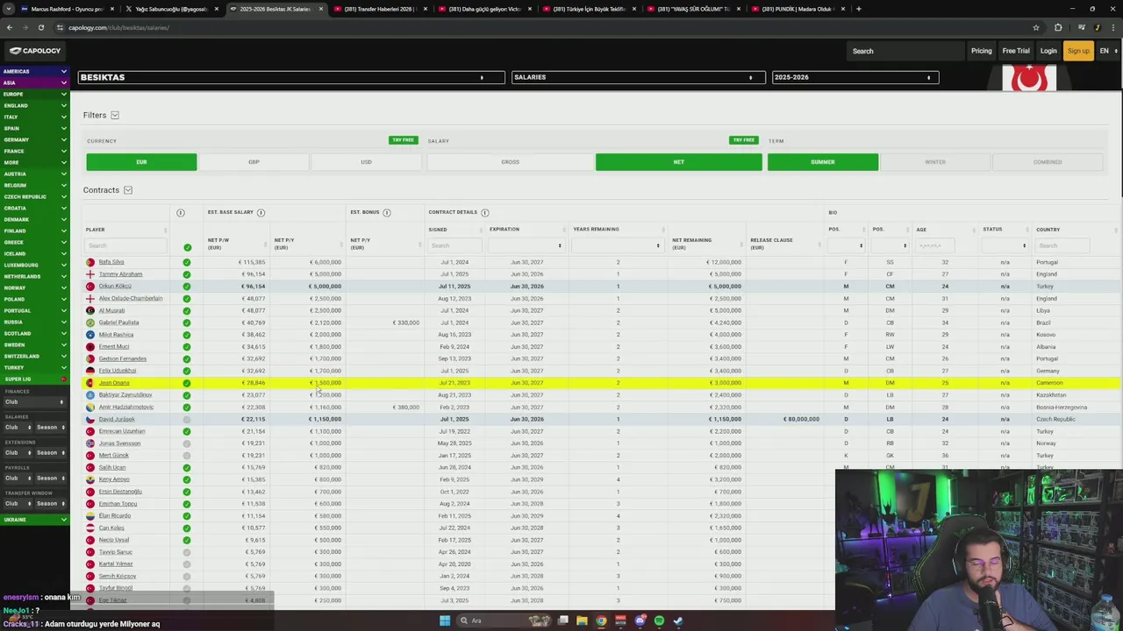Viewport: 1123px width, 631px height.
Task: Select USD currency option
Action: (x=366, y=162)
